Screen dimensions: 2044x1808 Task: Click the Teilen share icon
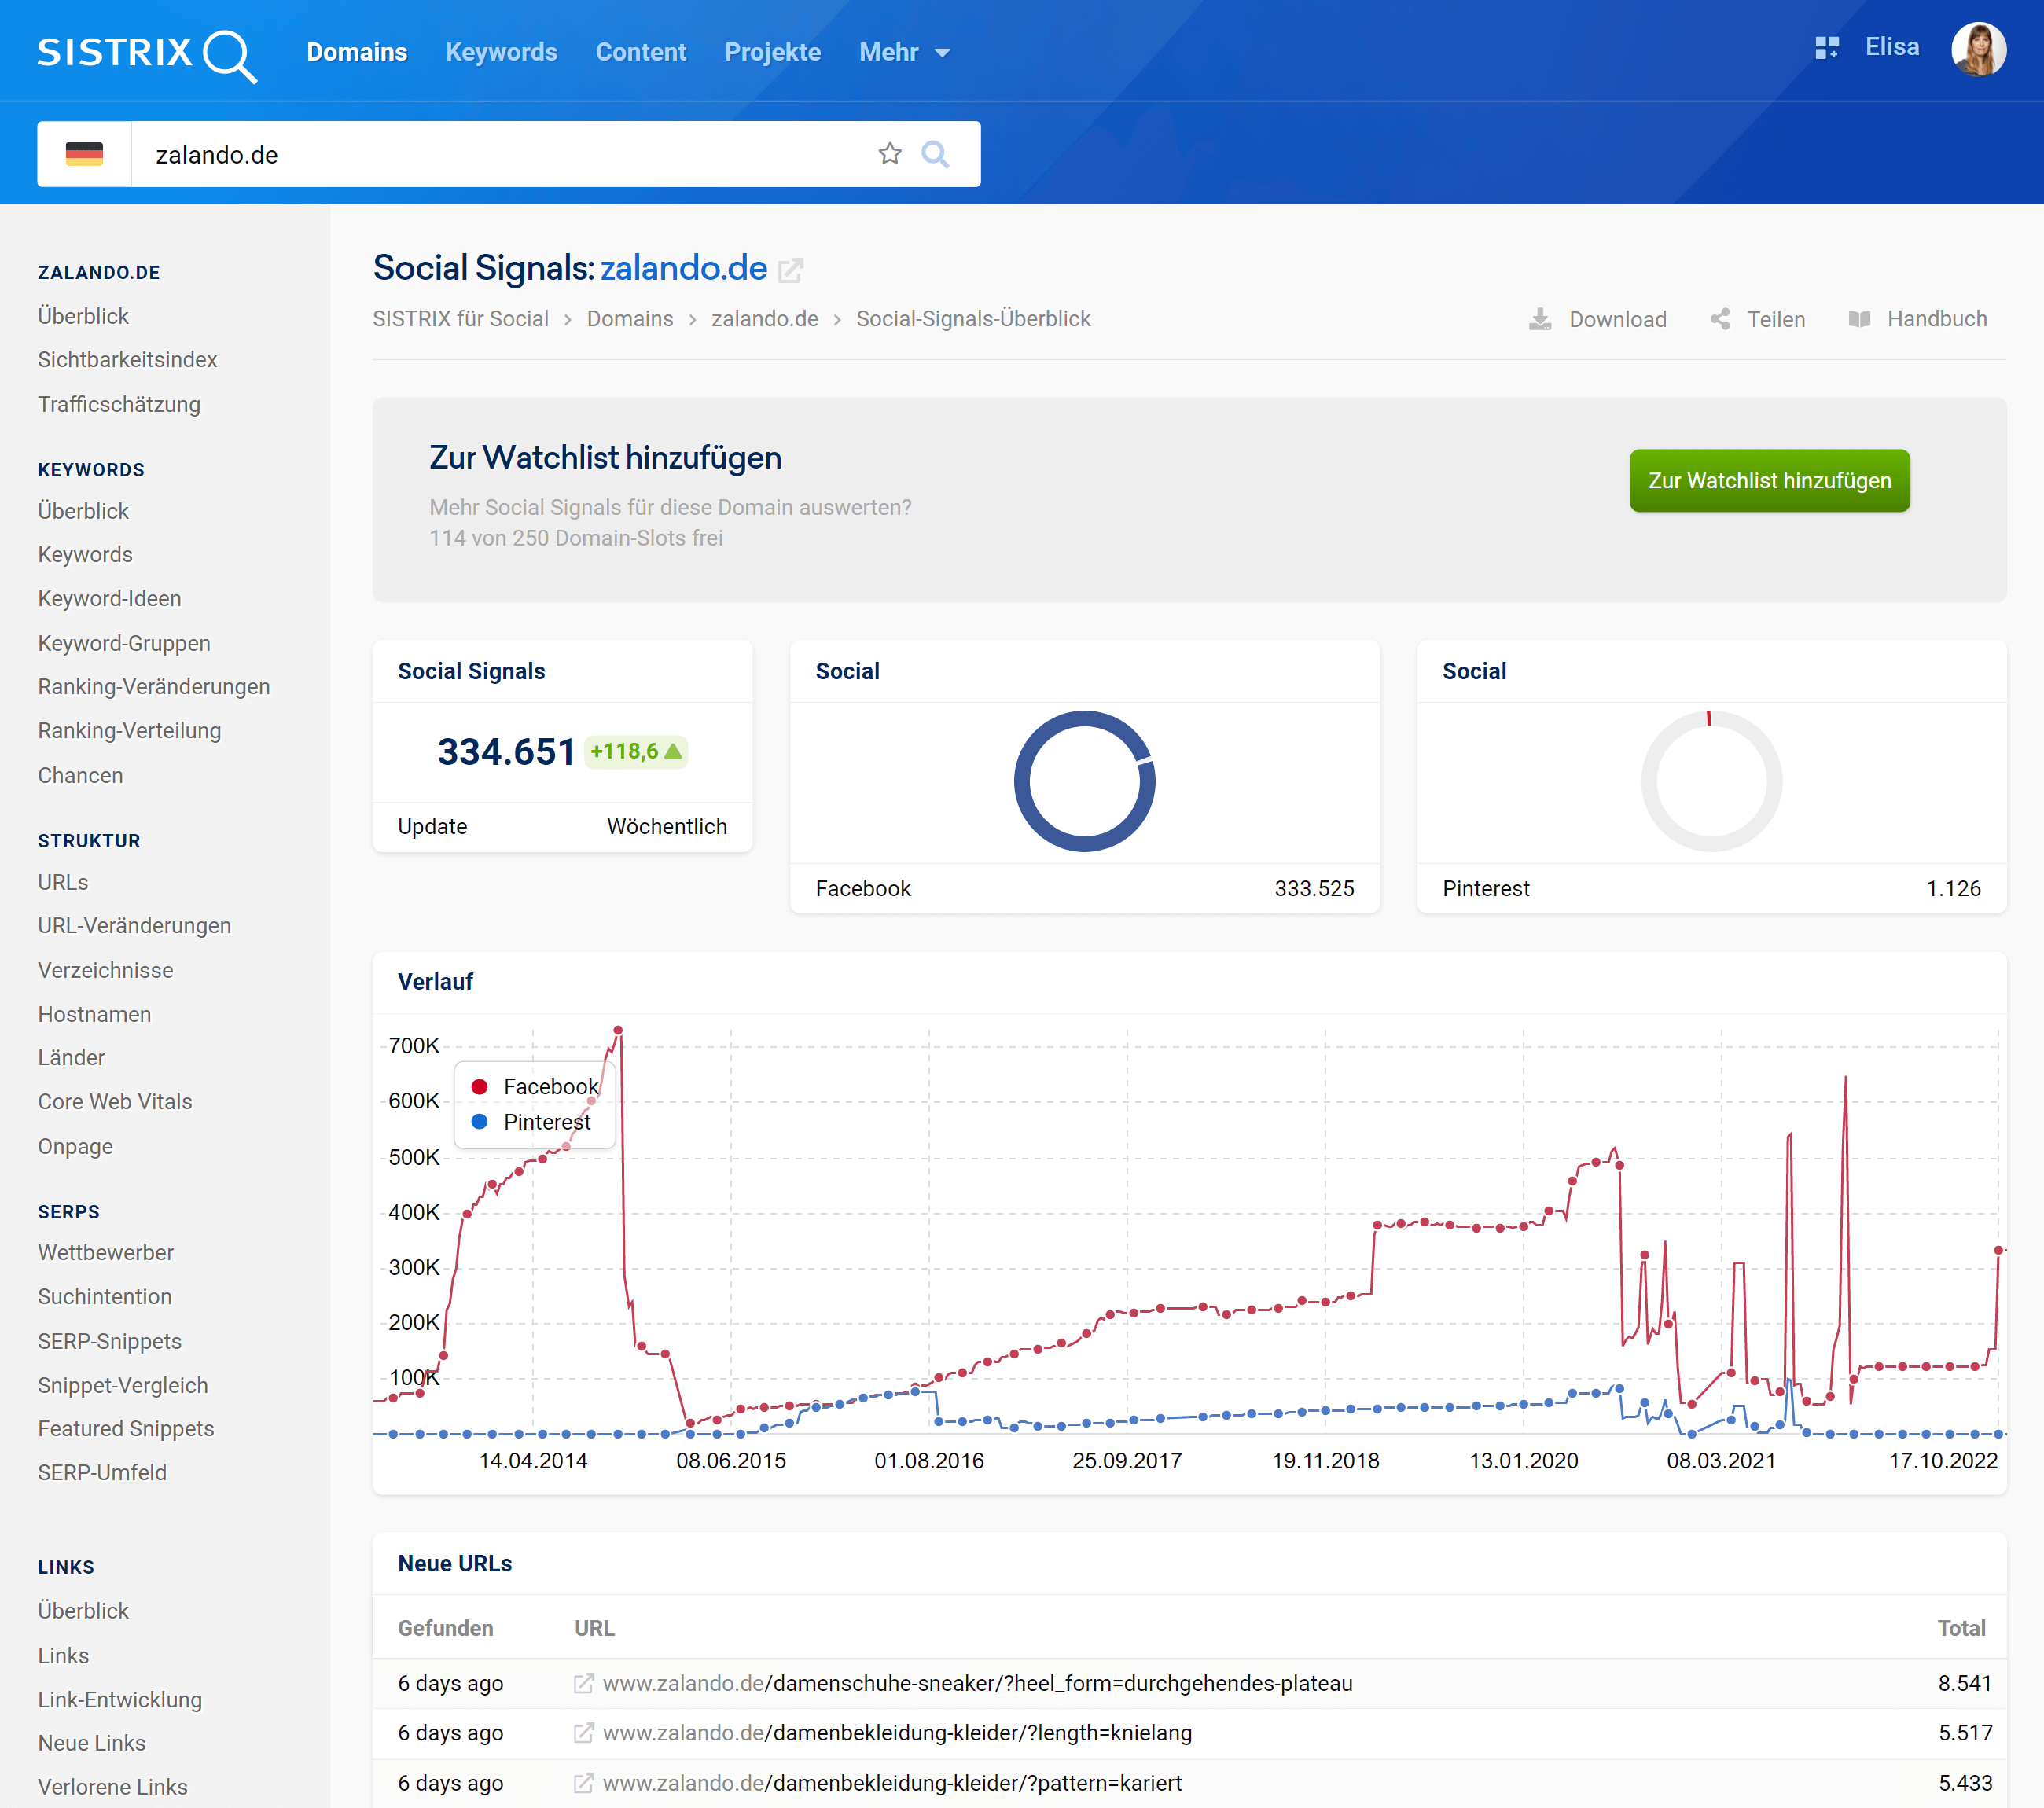(1720, 319)
